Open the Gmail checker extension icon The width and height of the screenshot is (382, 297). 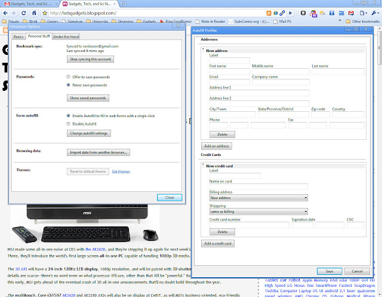pos(351,13)
